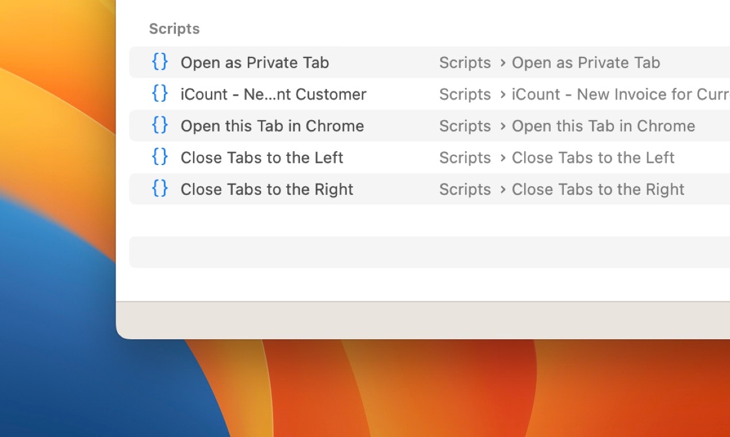Pick the Close Tabs to the Left script name
This screenshot has width=730, height=437.
click(x=262, y=158)
